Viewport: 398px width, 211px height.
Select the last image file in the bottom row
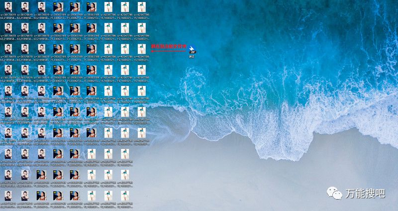(x=125, y=196)
